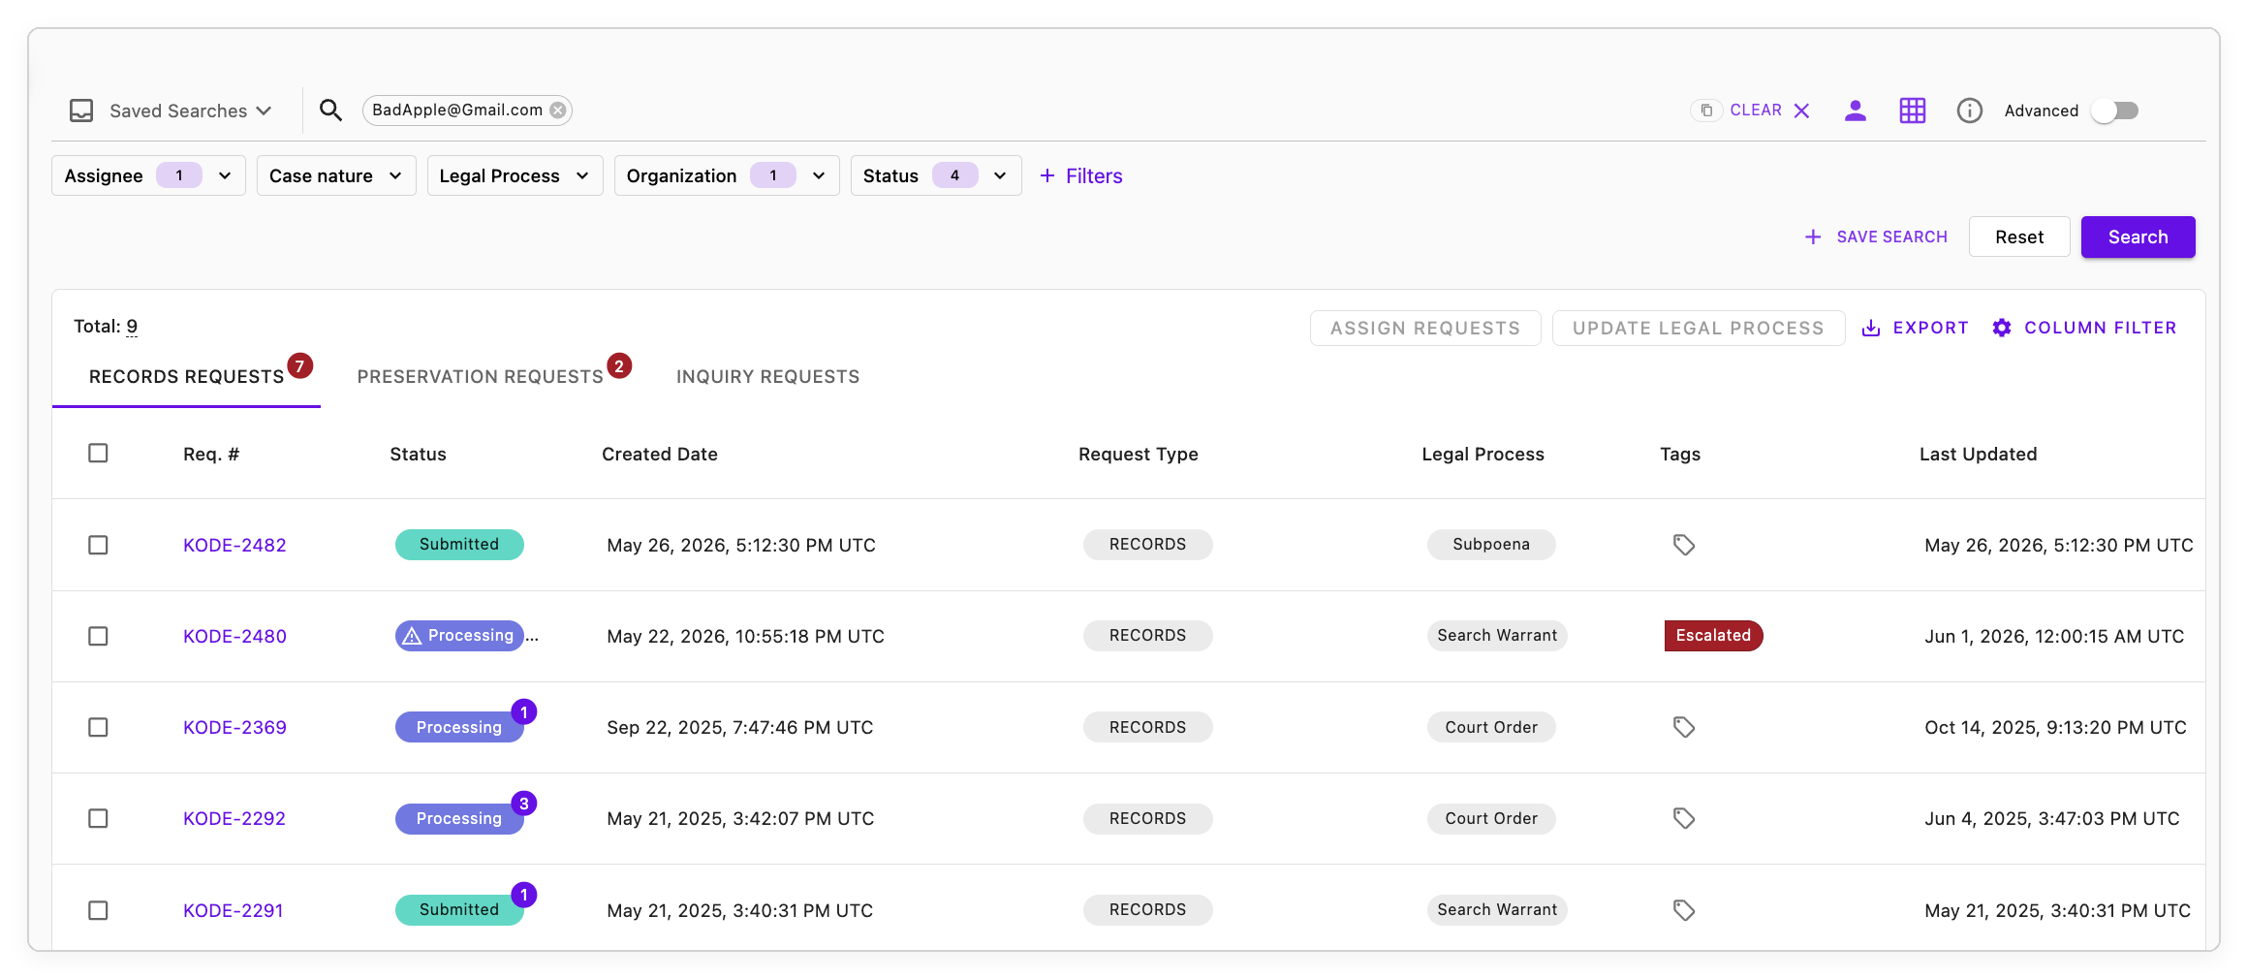Click the notification badge on KODE-2369 status
The height and width of the screenshot is (979, 2248).
(523, 711)
